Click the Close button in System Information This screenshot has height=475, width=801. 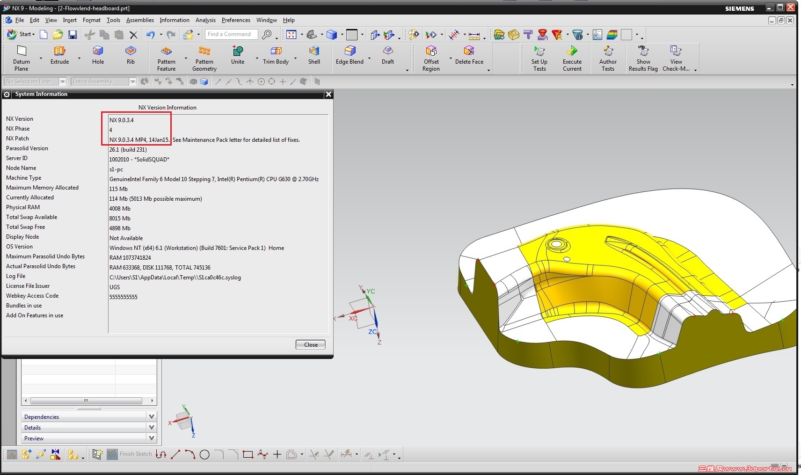pyautogui.click(x=310, y=344)
